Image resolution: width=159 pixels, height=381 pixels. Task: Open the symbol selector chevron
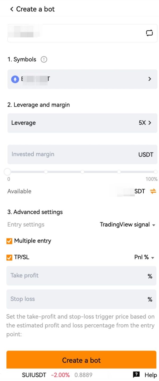[150, 79]
